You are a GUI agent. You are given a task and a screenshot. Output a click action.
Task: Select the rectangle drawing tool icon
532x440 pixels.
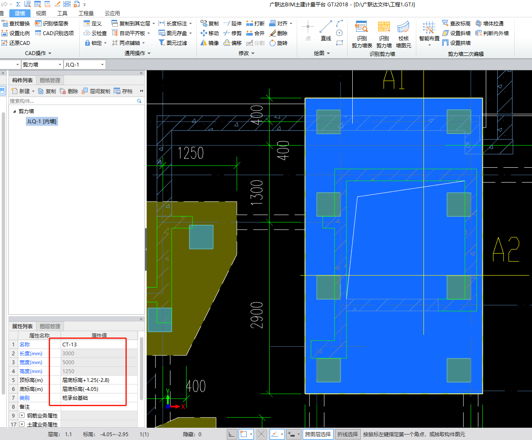pos(339,43)
